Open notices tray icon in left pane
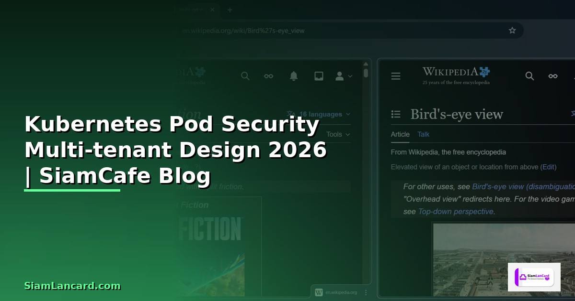This screenshot has width=575, height=301. [319, 76]
